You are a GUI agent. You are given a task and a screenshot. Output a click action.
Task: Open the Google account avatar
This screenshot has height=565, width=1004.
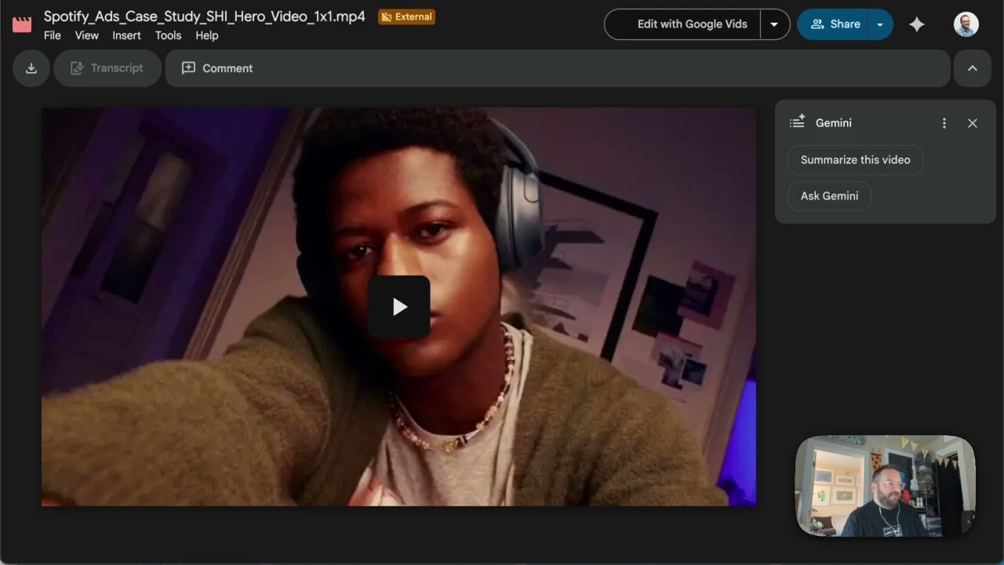tap(966, 24)
